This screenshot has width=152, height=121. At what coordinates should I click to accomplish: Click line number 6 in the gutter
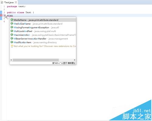(x=4, y=22)
